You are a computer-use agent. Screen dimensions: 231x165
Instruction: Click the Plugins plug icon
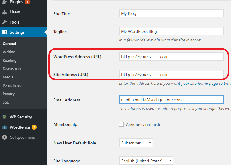tap(4, 2)
